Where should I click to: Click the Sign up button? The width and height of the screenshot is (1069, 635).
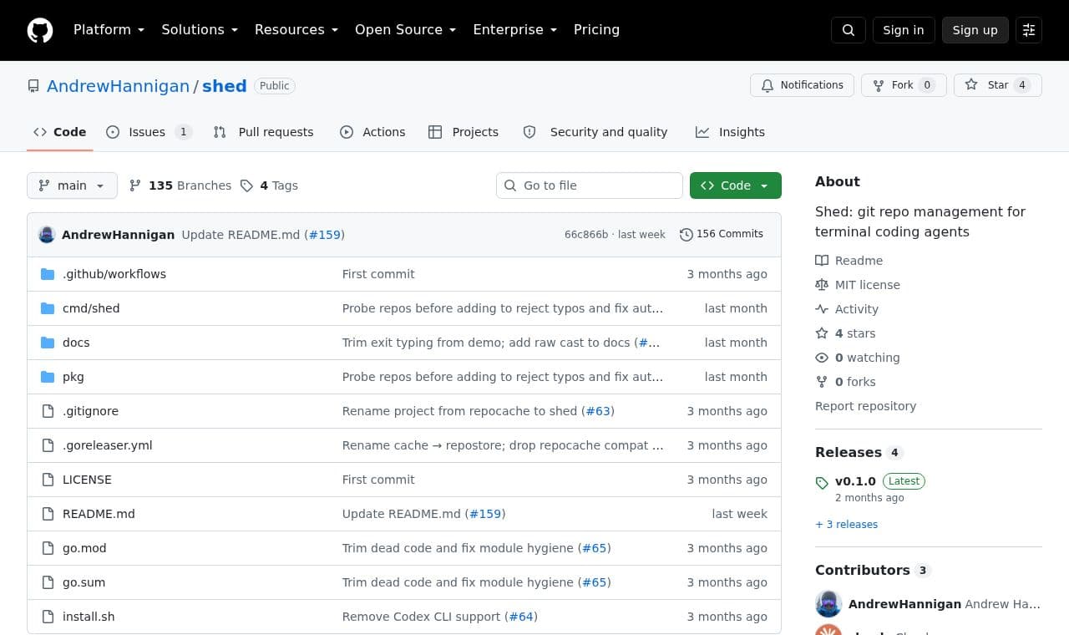(x=975, y=30)
